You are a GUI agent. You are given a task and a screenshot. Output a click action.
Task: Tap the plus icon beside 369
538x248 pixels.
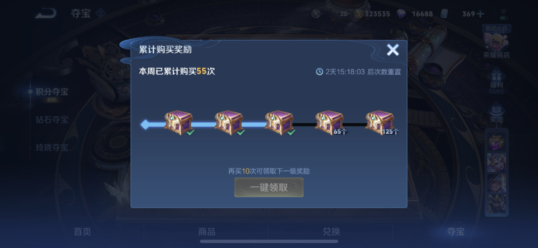click(x=480, y=14)
